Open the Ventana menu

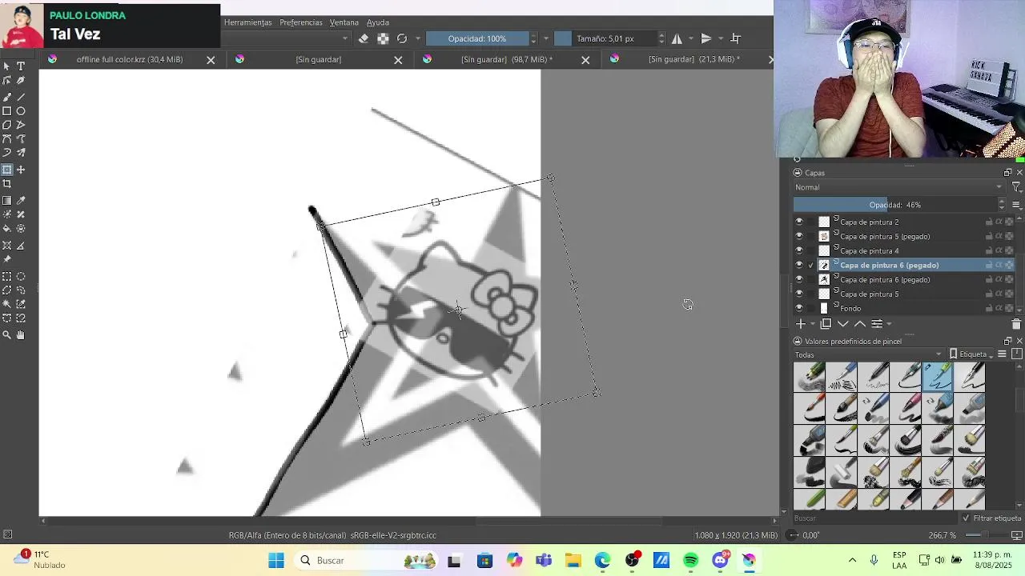(344, 22)
